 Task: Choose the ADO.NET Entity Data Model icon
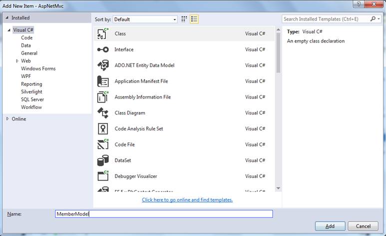103,65
